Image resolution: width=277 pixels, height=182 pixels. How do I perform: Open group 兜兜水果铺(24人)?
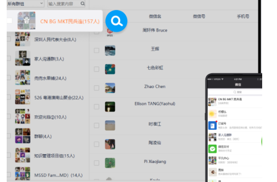pyautogui.click(x=50, y=78)
